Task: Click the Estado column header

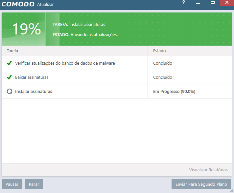Action: [x=159, y=51]
